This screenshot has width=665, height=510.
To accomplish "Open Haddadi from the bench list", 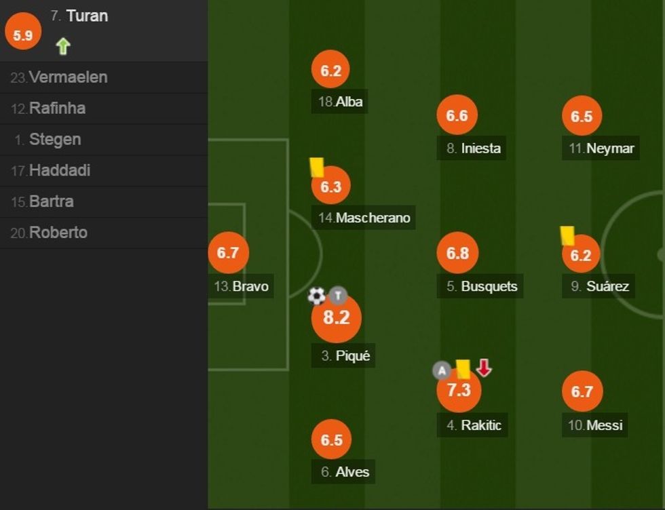I will (x=60, y=171).
